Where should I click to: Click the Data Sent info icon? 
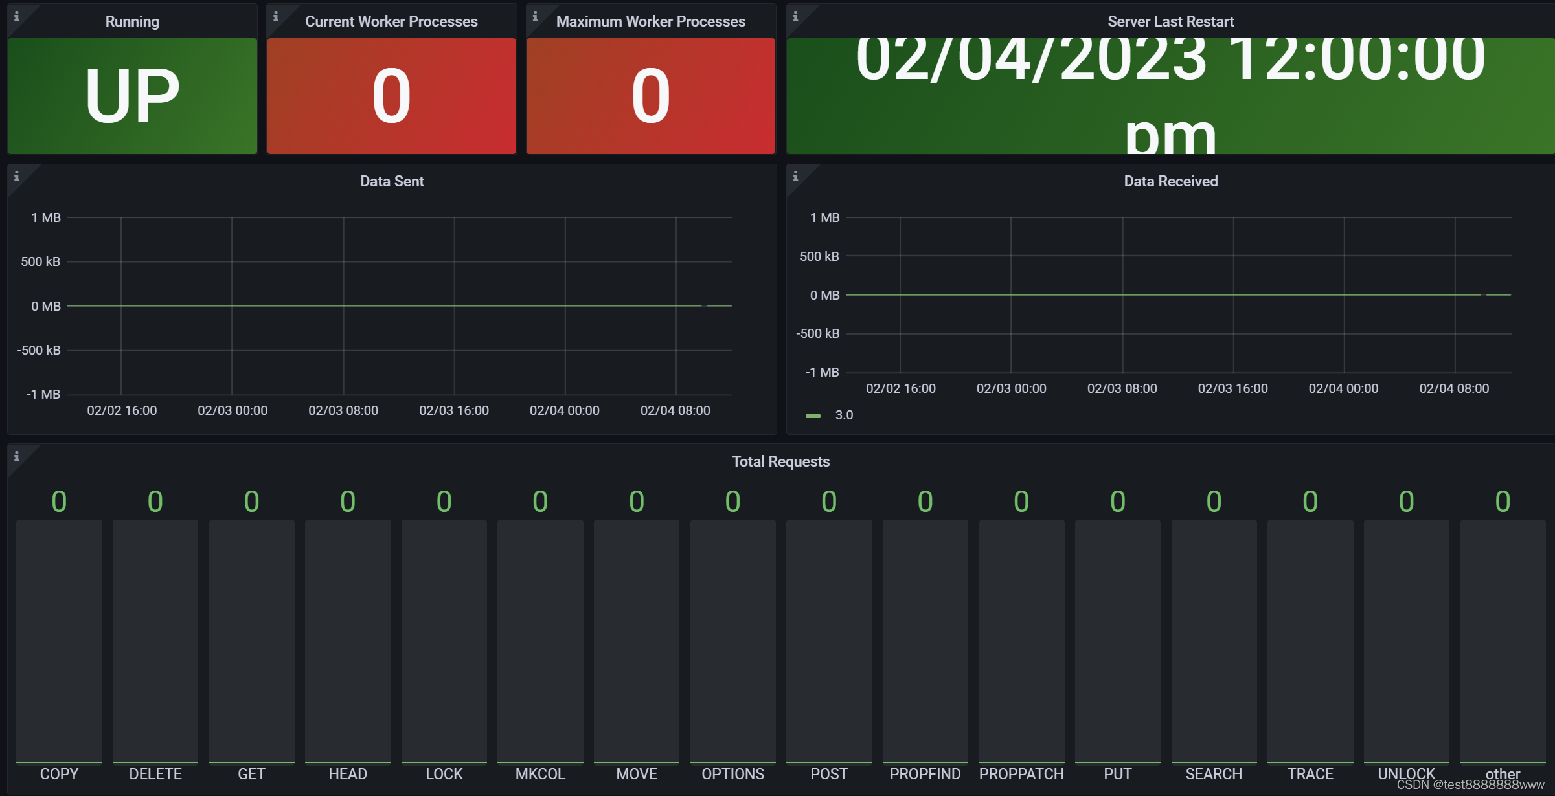[x=17, y=176]
